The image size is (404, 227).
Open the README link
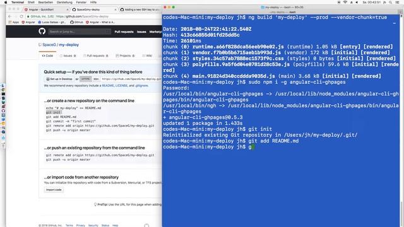(108, 86)
